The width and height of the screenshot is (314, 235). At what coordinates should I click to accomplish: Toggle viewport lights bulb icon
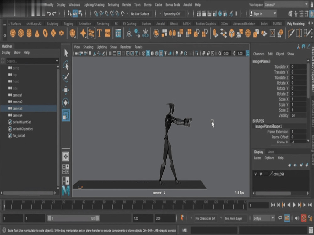[165, 53]
